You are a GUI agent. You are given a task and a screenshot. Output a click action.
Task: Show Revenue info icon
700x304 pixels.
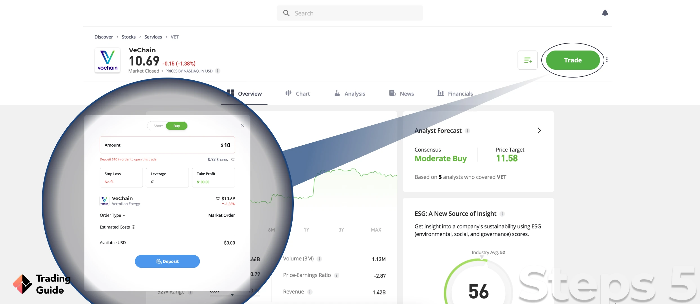[310, 292]
